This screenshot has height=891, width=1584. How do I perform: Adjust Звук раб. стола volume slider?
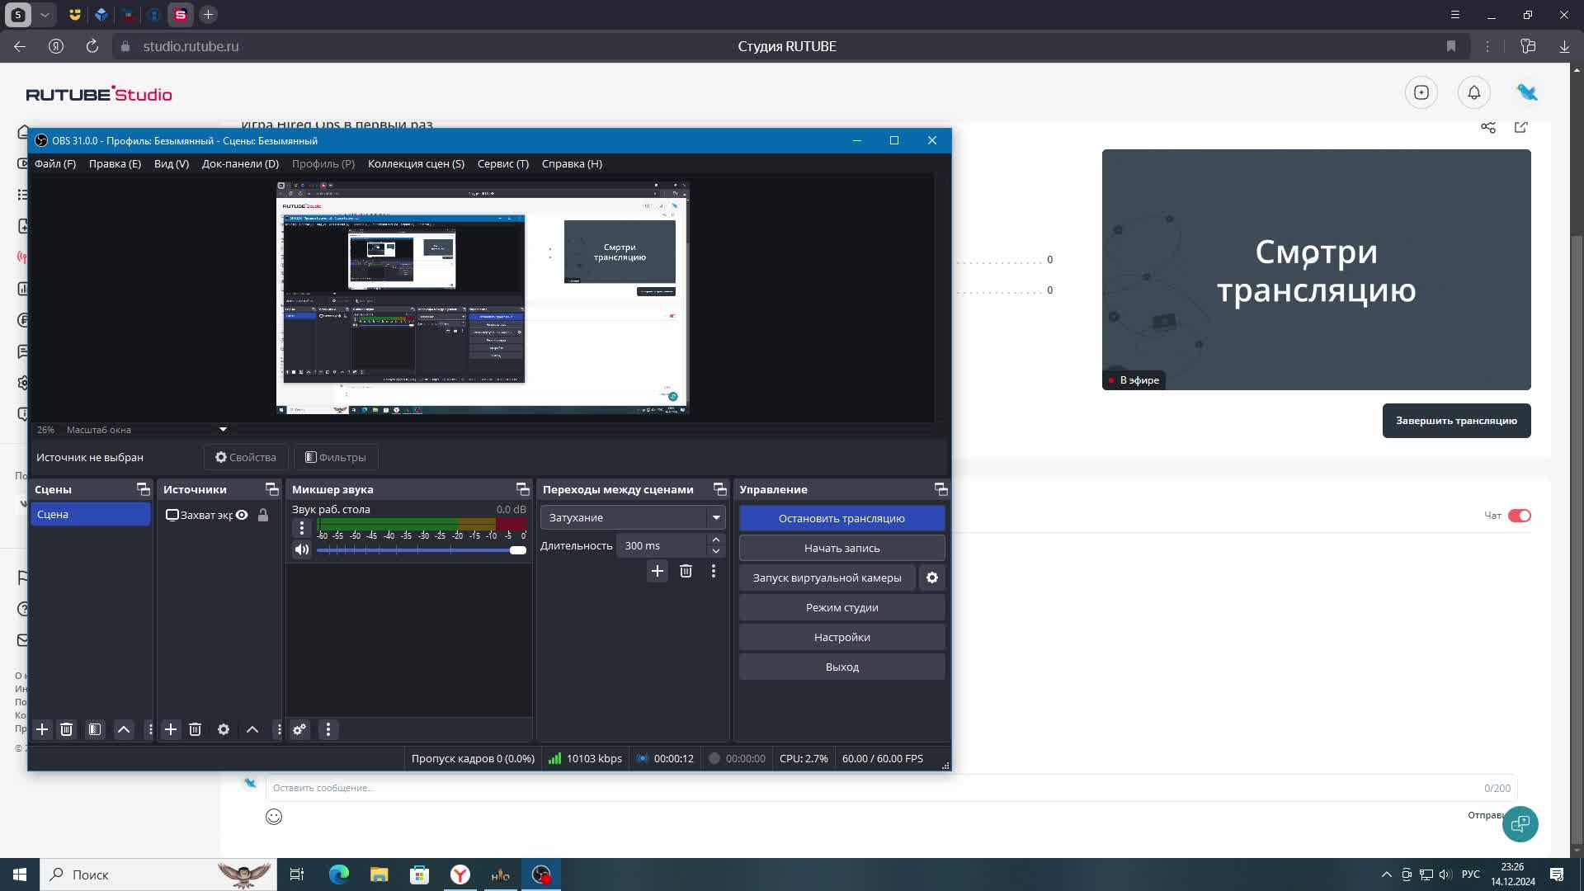(422, 550)
